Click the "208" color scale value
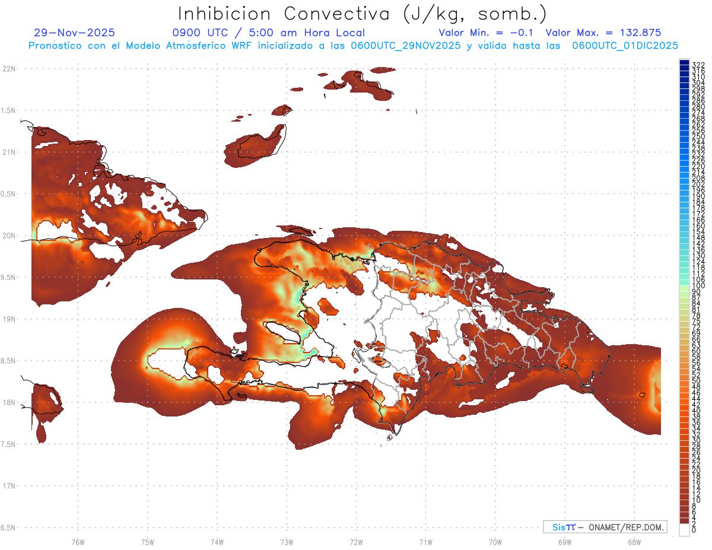The width and height of the screenshot is (712, 550). [698, 178]
